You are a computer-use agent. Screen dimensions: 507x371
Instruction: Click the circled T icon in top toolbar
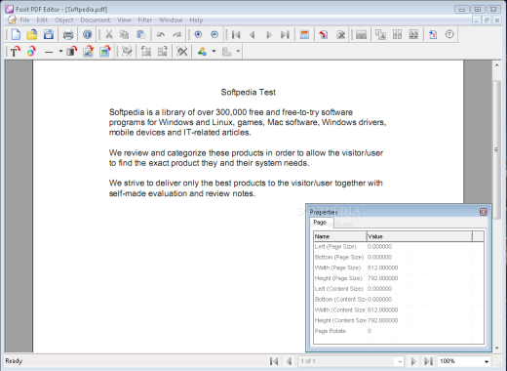coord(449,34)
